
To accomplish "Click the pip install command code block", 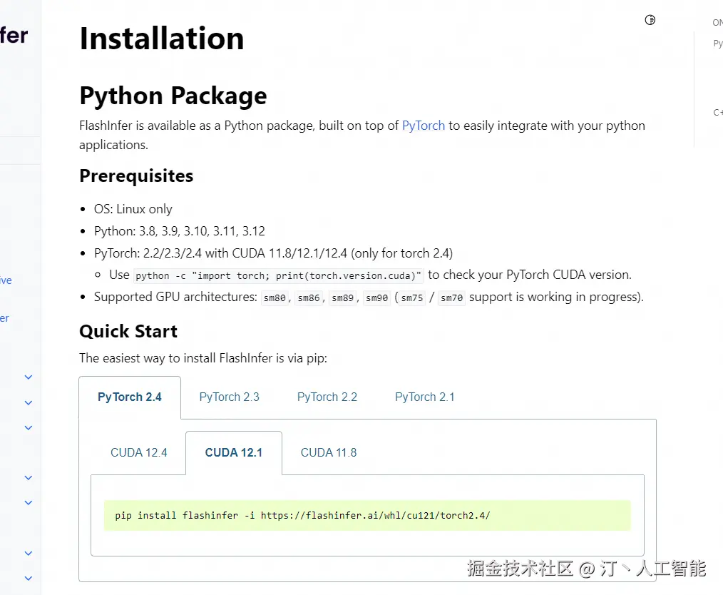I will coord(302,515).
